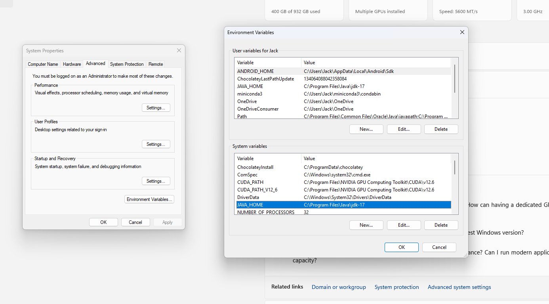Open Performance Settings in System Properties
The image size is (549, 304).
(x=156, y=108)
